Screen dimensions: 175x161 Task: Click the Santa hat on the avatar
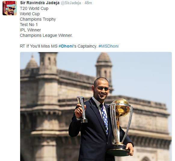tap(10, 4)
